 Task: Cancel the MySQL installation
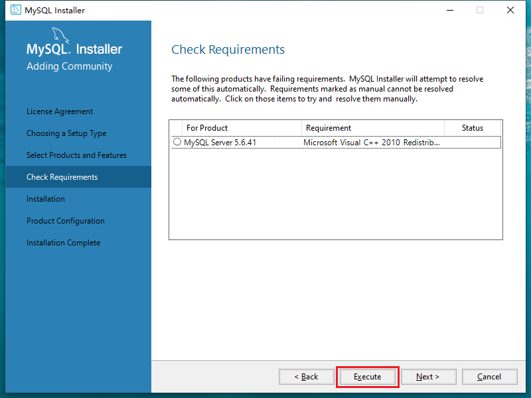click(489, 377)
